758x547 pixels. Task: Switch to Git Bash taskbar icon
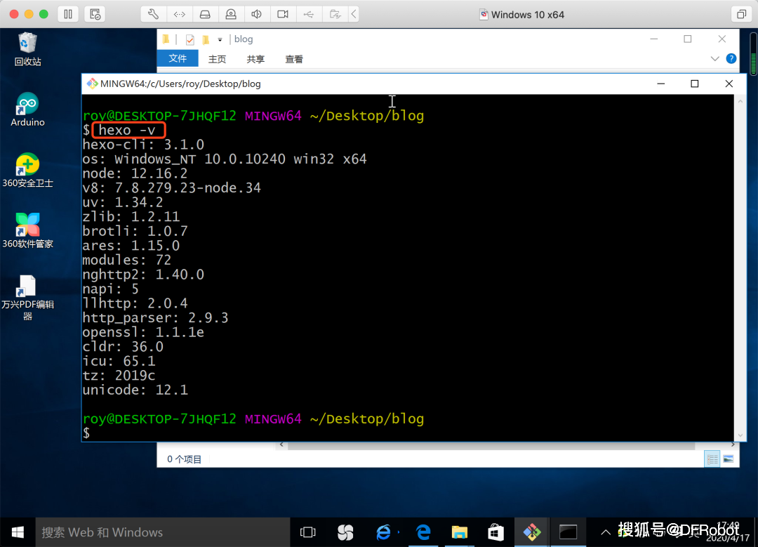tap(532, 532)
